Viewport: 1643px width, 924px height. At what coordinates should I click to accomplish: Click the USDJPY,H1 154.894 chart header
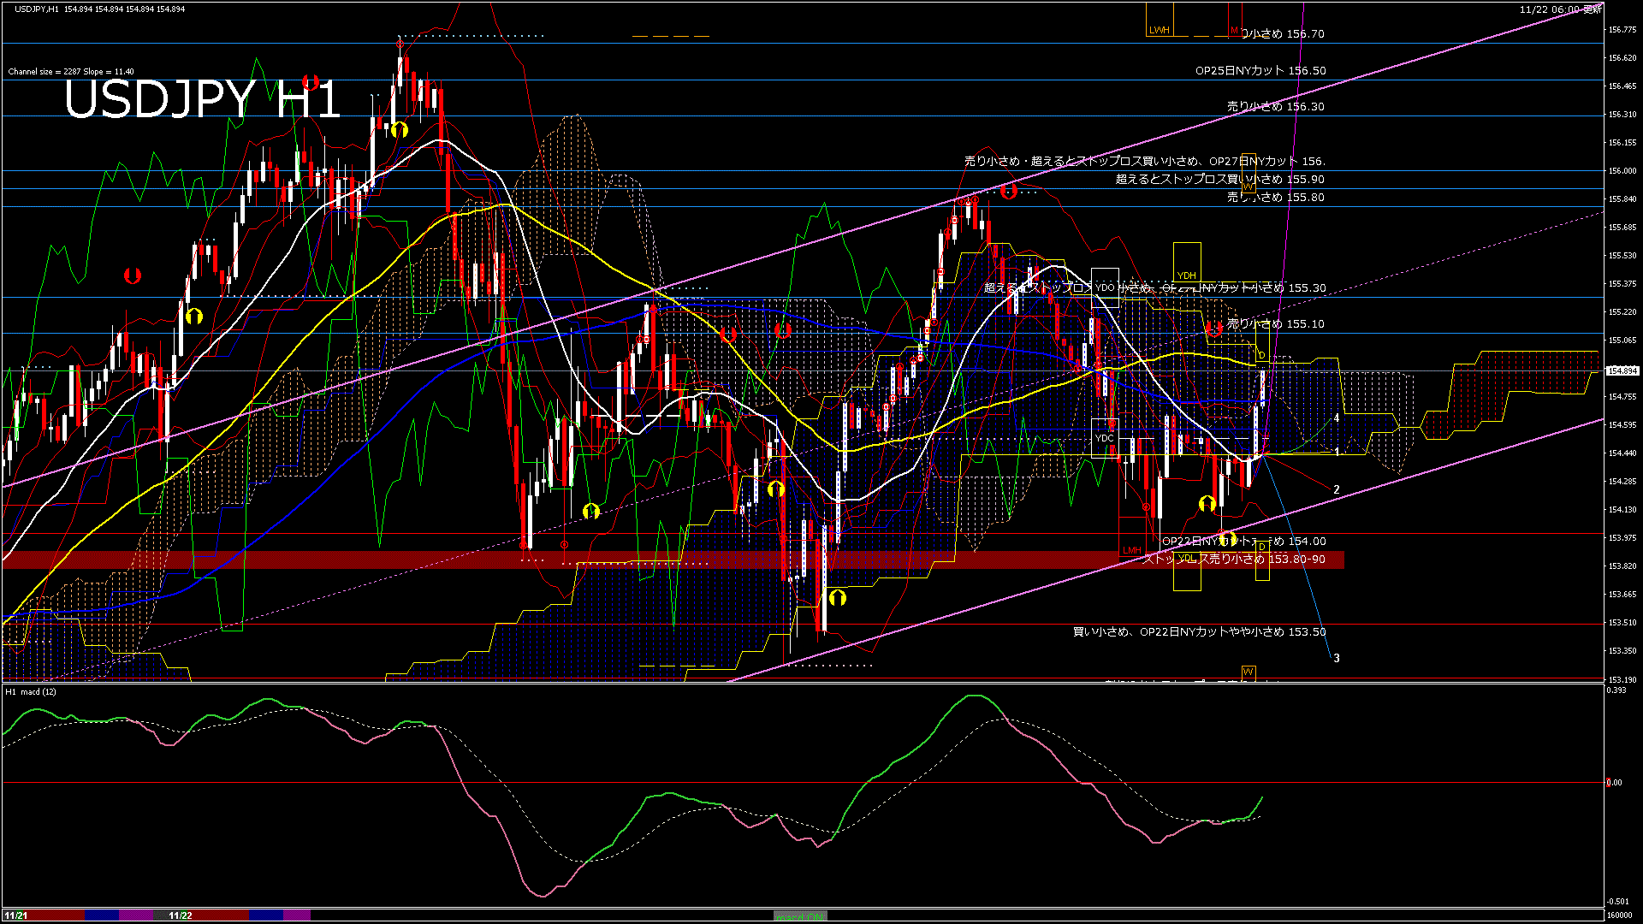point(99,9)
